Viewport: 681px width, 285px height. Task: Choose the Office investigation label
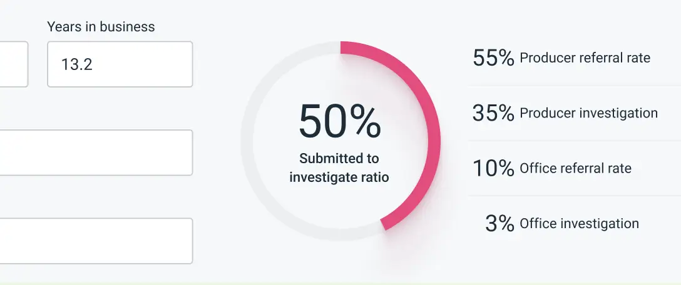click(x=580, y=224)
